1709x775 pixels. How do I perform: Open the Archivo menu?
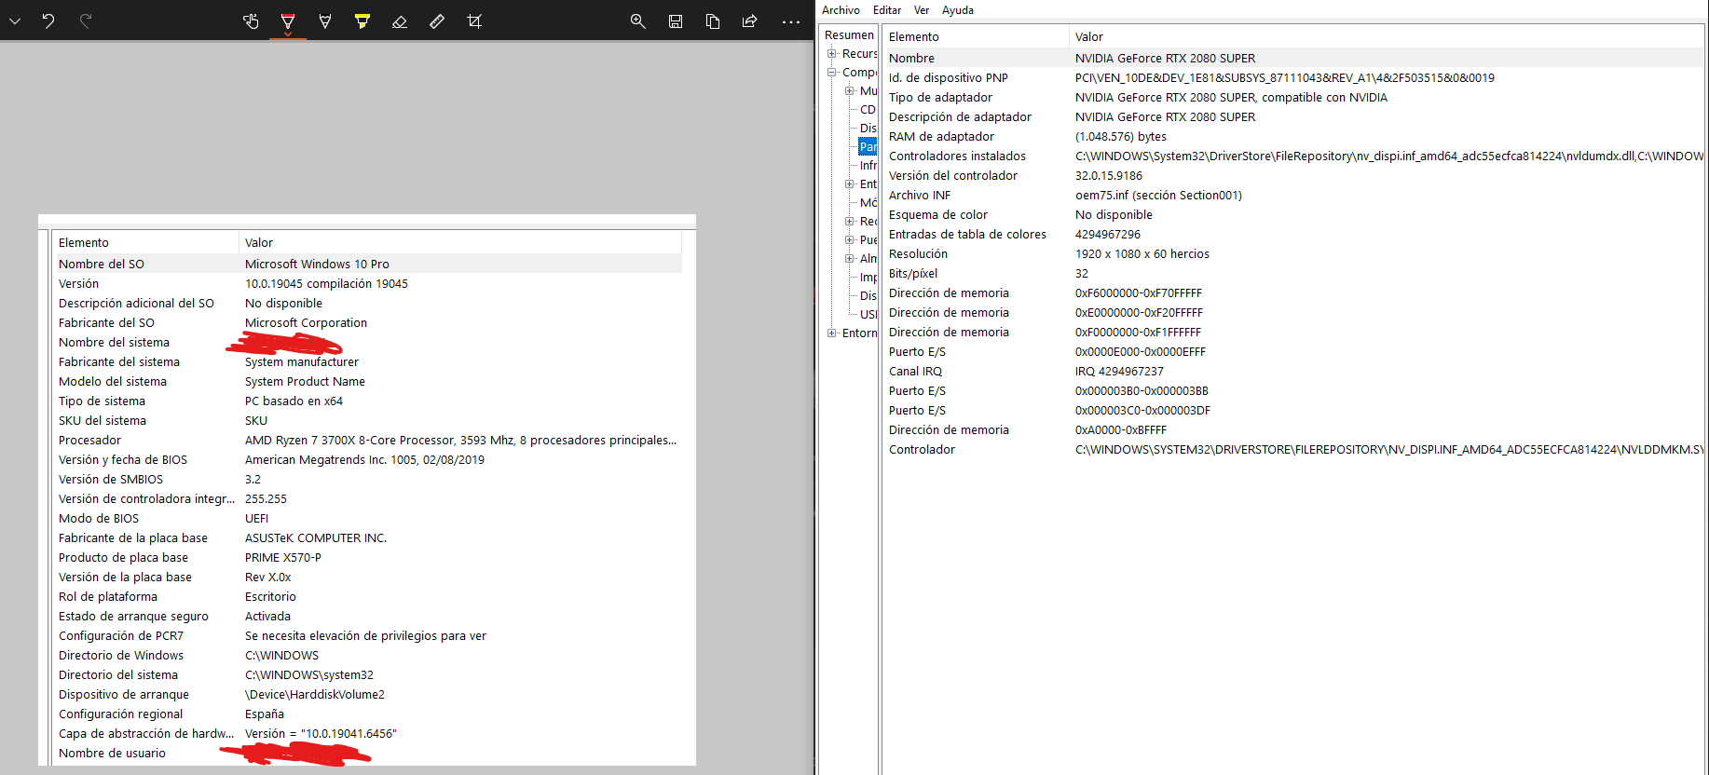coord(841,10)
